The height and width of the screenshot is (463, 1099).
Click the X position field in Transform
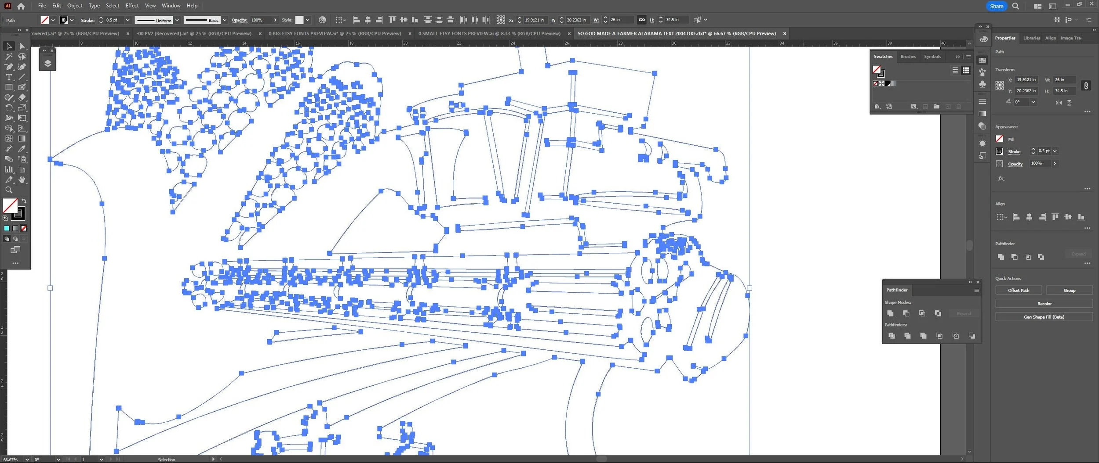tap(1026, 80)
